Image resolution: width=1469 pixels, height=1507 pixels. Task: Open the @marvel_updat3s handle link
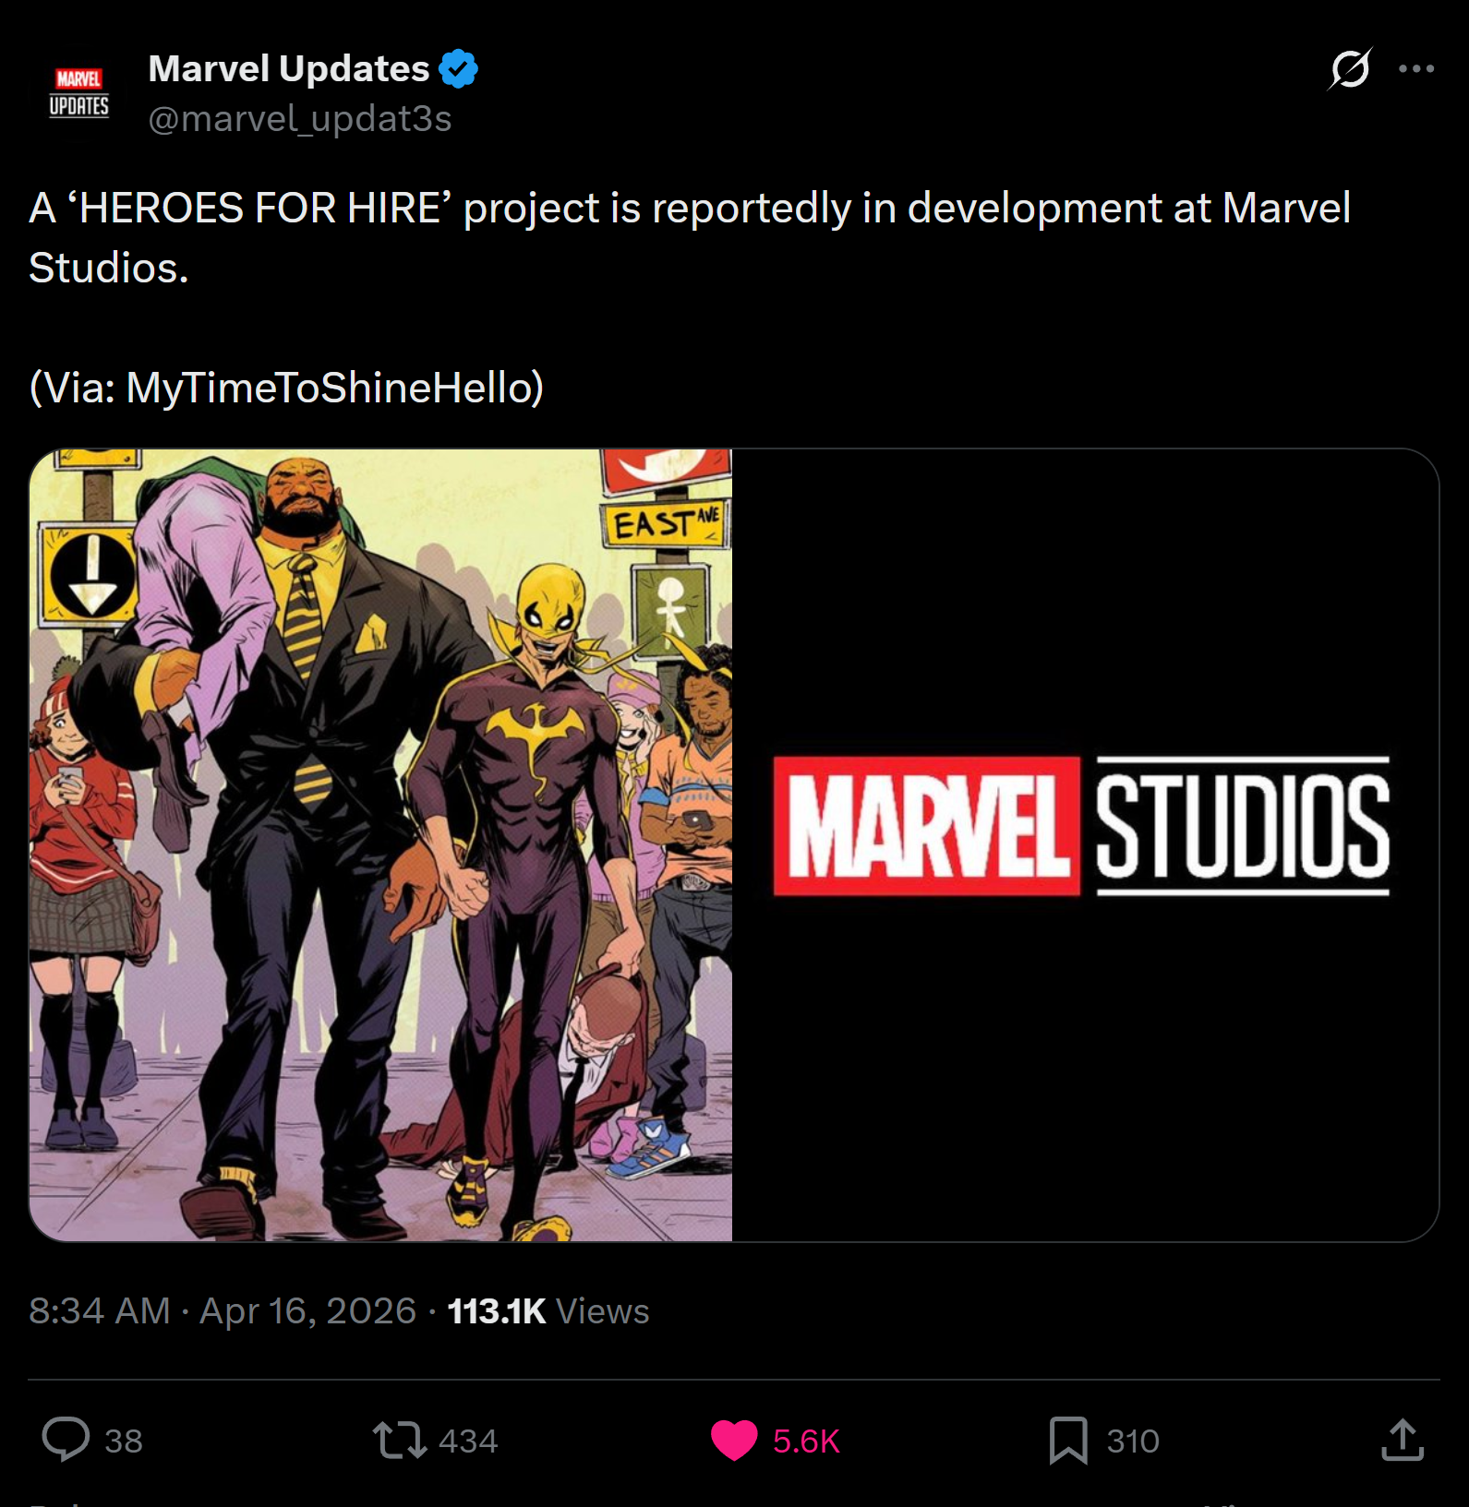[x=300, y=119]
